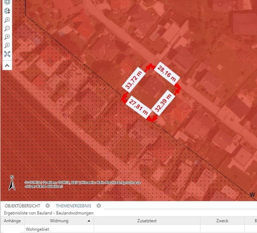Switch to the THEMENERGEBNIS tab
The image size is (257, 233).
pos(73,206)
